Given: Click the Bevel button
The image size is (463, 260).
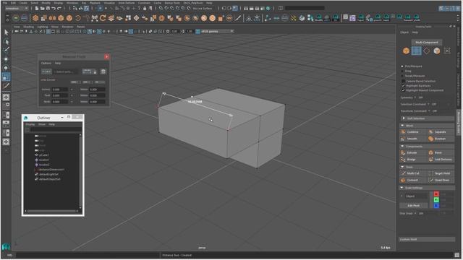Looking at the screenshot, I should coord(440,152).
